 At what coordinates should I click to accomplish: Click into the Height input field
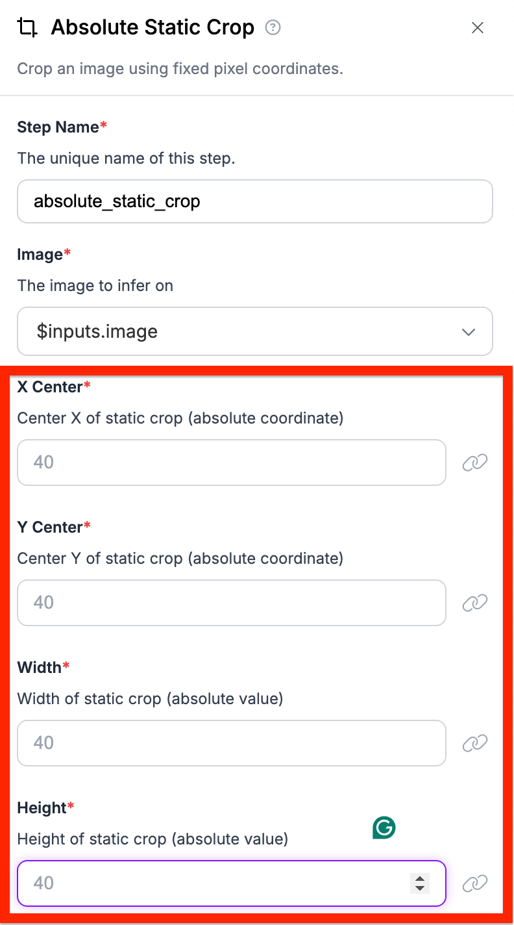pyautogui.click(x=214, y=883)
